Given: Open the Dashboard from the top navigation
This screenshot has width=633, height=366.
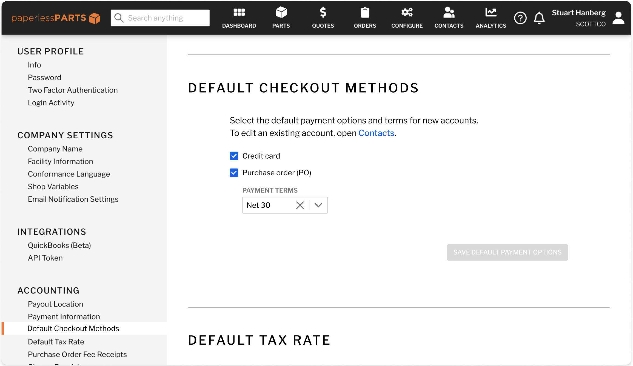Looking at the screenshot, I should (239, 18).
